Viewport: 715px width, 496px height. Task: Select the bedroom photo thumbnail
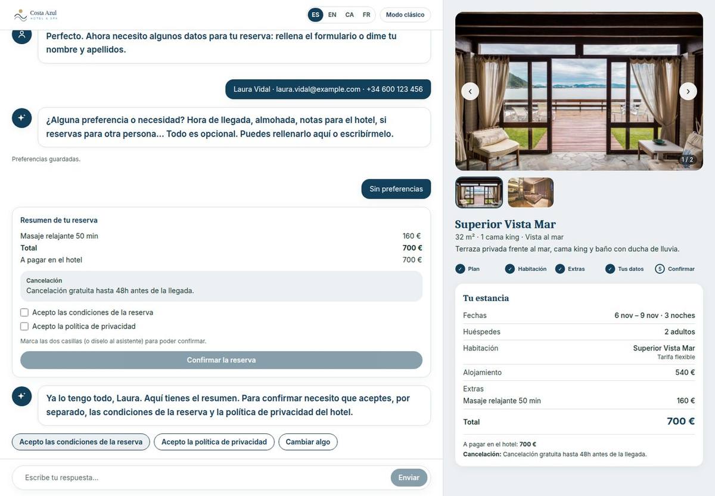point(531,193)
